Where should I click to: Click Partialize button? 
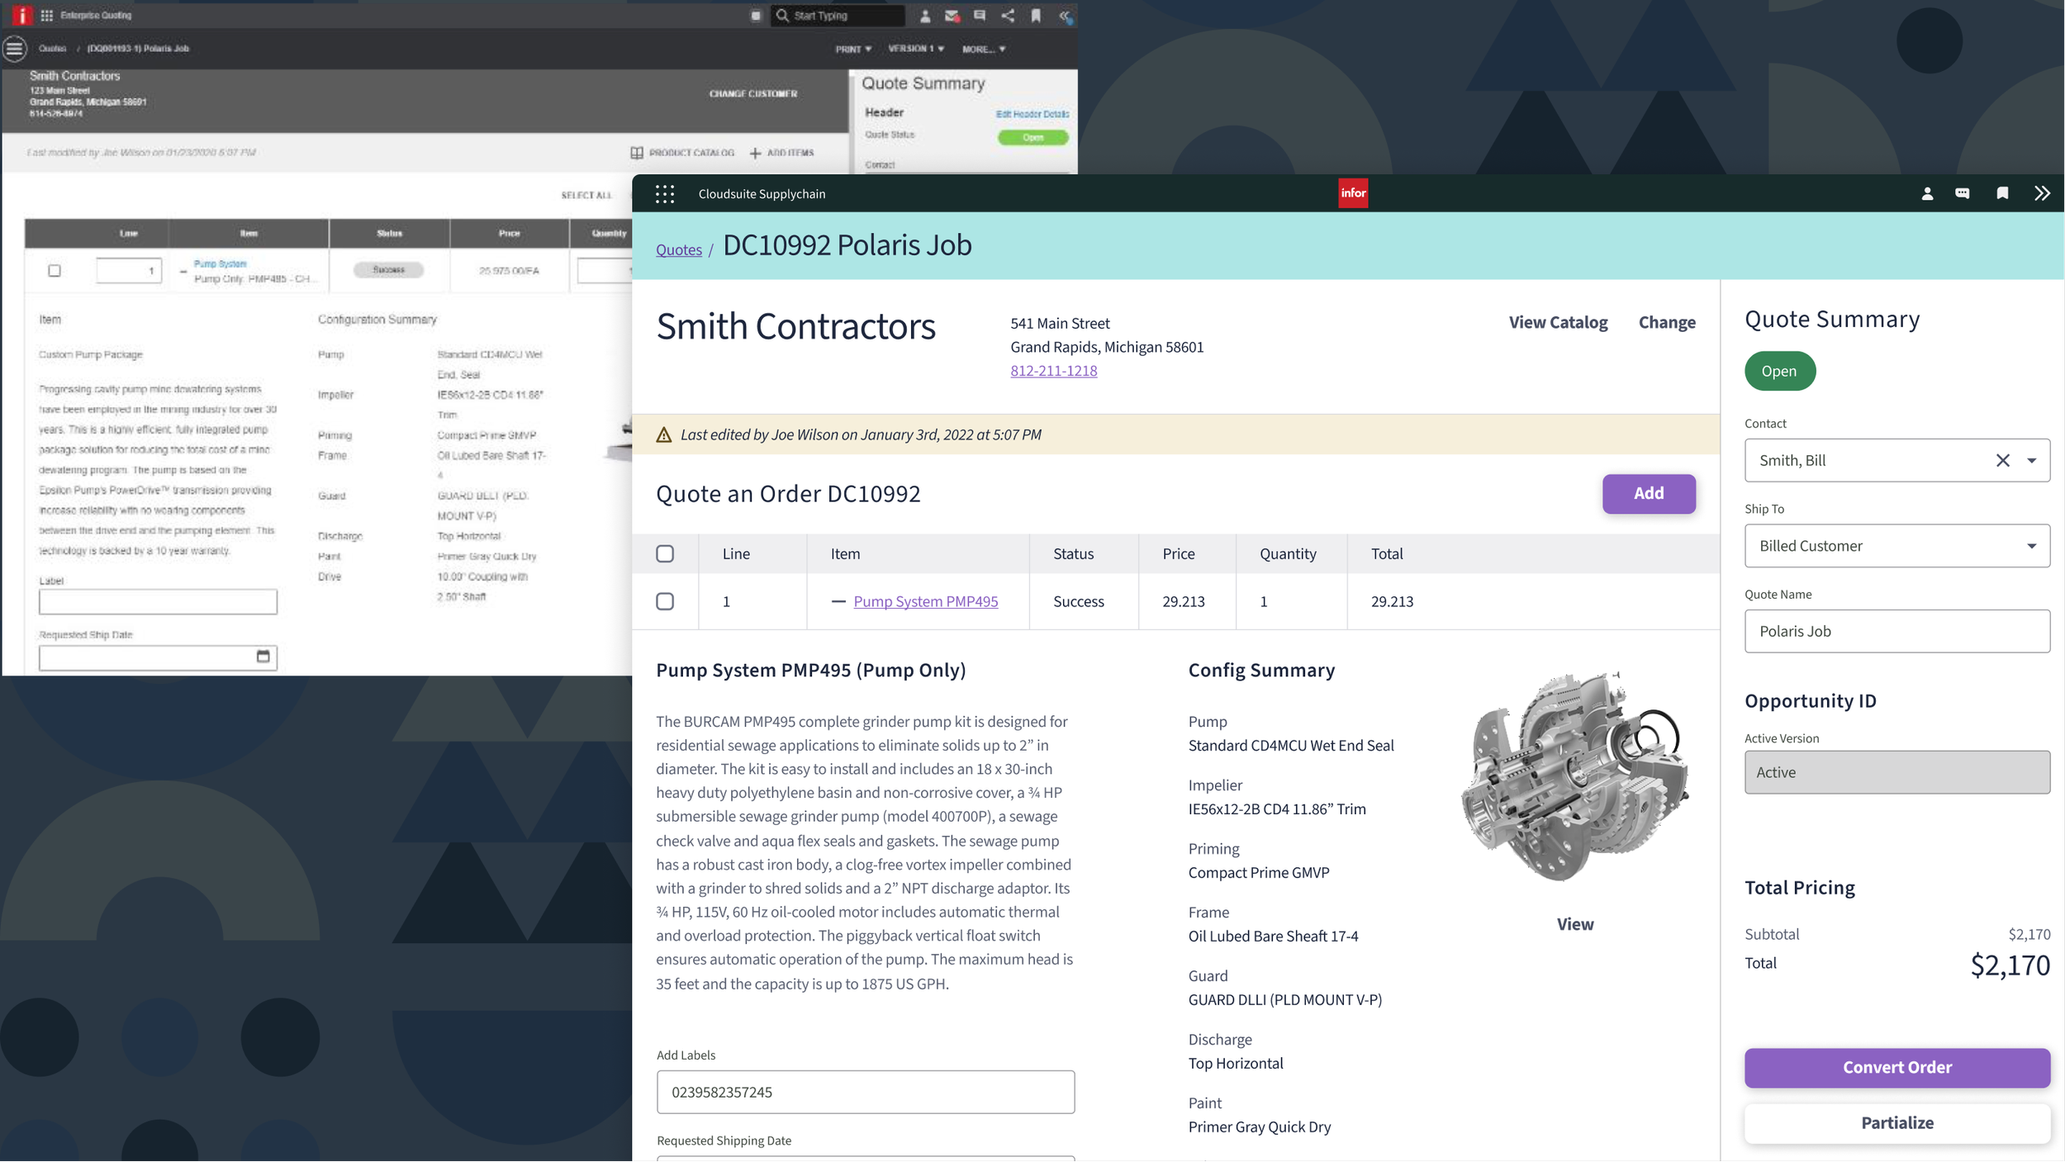(x=1897, y=1123)
